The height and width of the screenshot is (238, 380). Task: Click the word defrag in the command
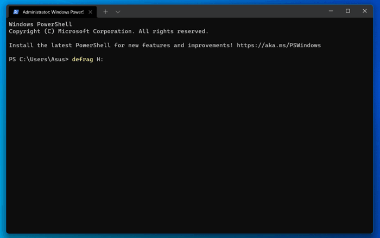tap(83, 59)
